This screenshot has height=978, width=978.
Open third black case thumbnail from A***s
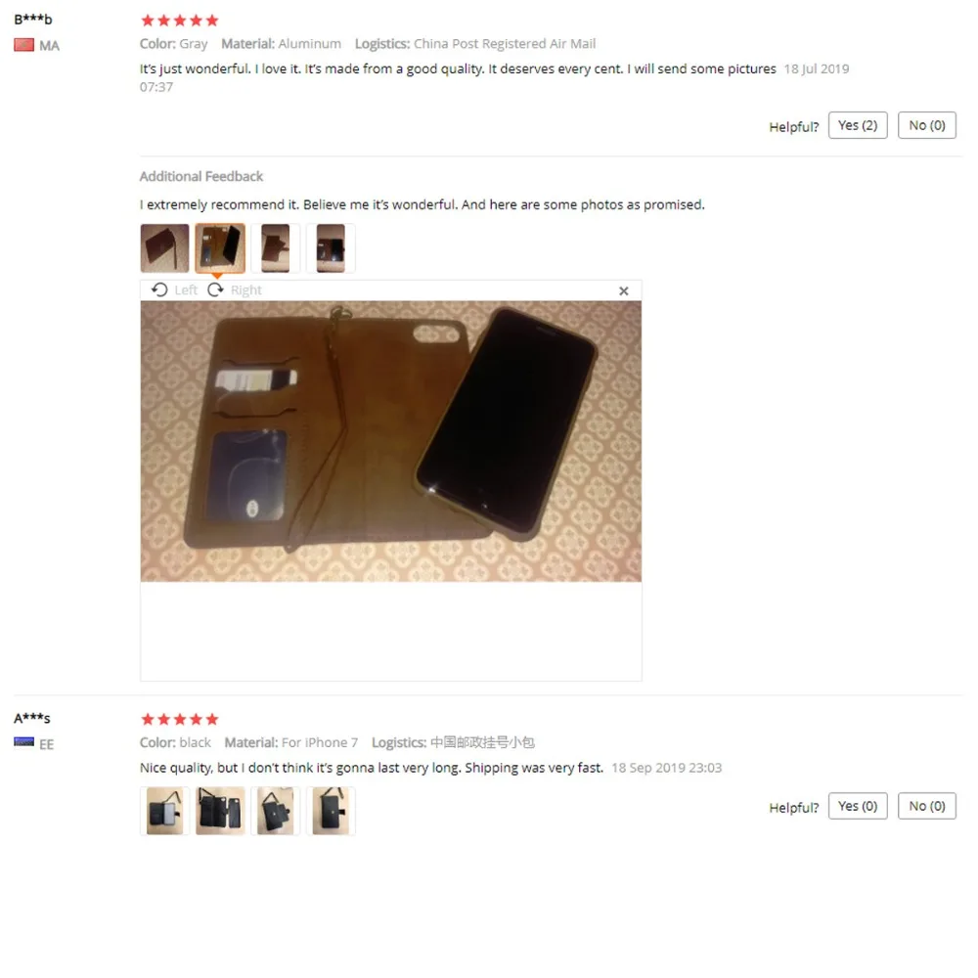click(275, 811)
